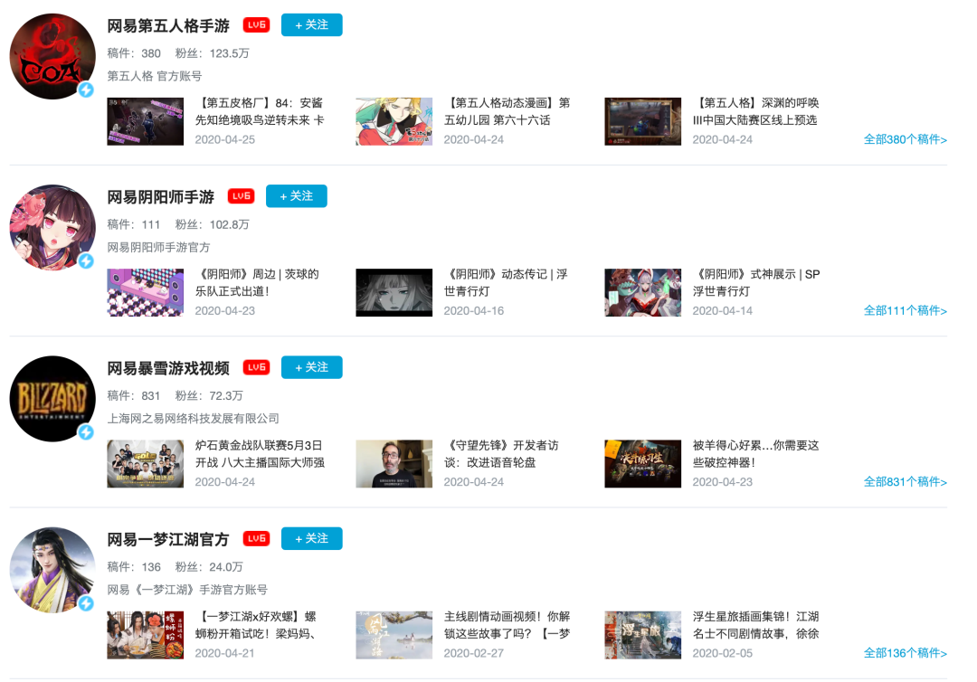Screen dimensions: 977x682
Task: Click date 2020-04-25 under 第五皮格厂 video
Action: click(x=225, y=139)
